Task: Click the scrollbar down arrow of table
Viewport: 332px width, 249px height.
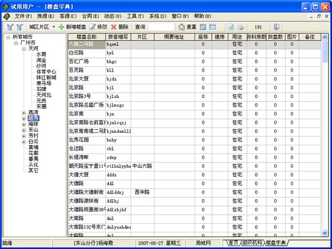Action: point(325,233)
